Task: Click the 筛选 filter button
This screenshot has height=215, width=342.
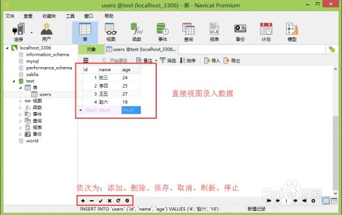Action: click(168, 60)
